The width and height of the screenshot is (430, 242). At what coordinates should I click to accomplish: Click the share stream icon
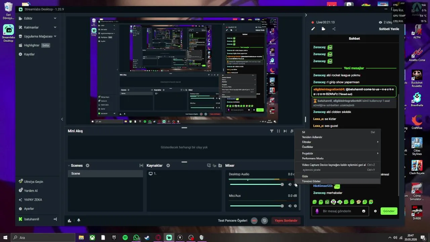334,29
